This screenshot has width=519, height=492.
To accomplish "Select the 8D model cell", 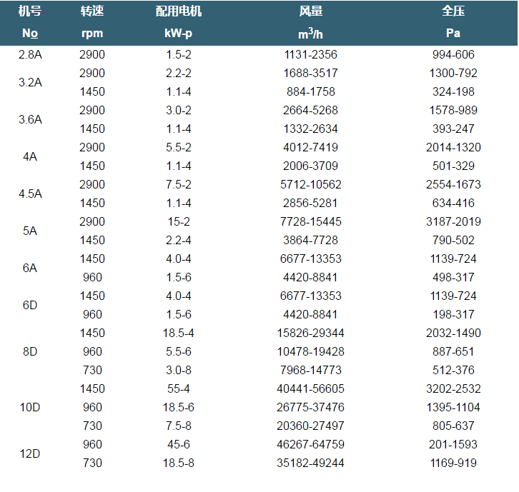I will click(x=29, y=351).
